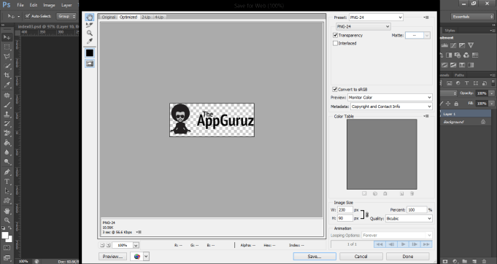Screen dimensions: 497x264
Task: Click the Cancel button
Action: click(361, 257)
